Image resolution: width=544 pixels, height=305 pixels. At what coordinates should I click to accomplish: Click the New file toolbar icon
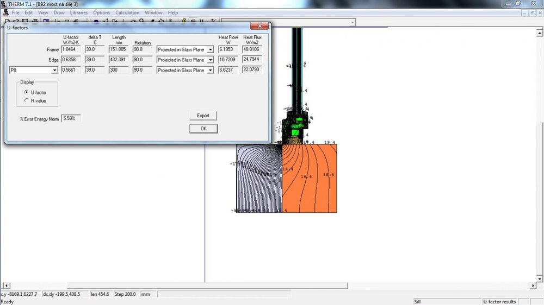point(8,21)
